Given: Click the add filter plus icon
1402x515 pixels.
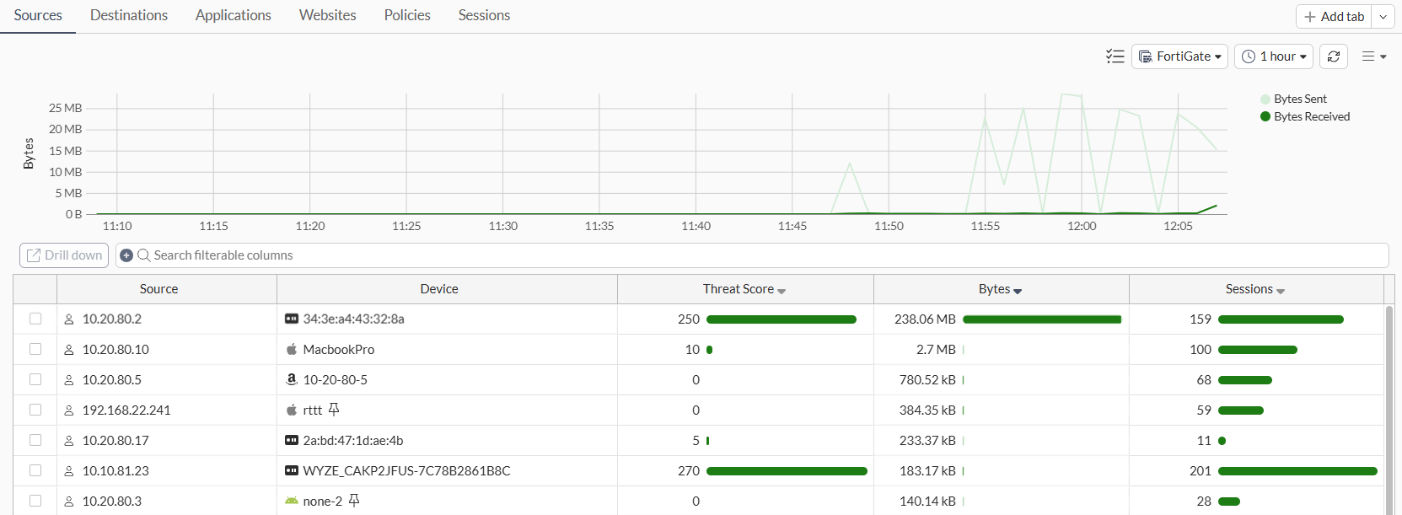Looking at the screenshot, I should pyautogui.click(x=126, y=255).
